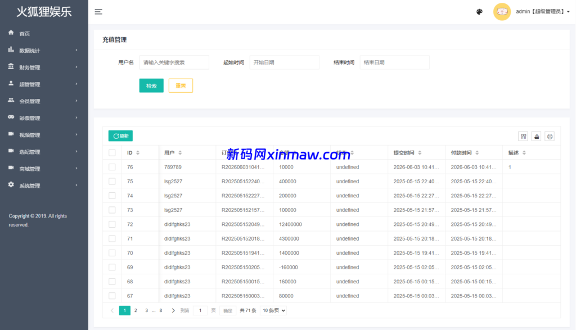Click the print table icon
This screenshot has height=330, width=576.
tap(550, 136)
